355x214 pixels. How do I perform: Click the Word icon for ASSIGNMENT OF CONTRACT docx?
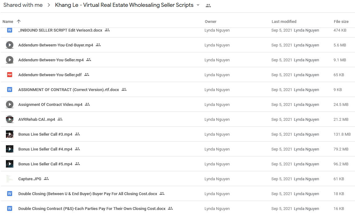[10, 90]
